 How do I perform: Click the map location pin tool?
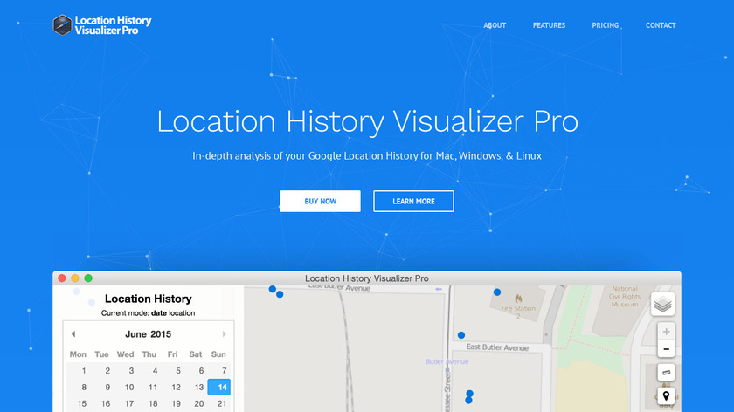tap(666, 396)
